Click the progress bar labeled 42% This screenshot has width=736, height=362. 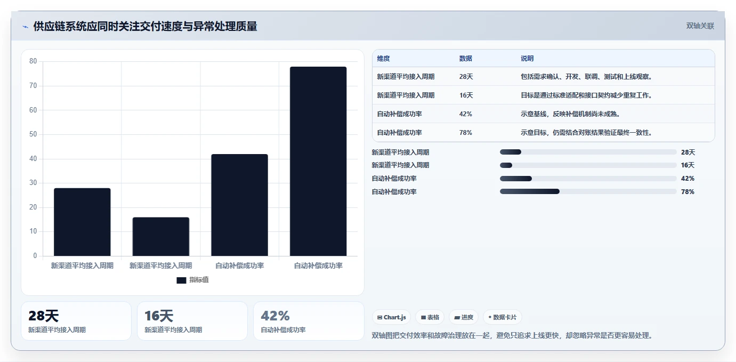(588, 179)
